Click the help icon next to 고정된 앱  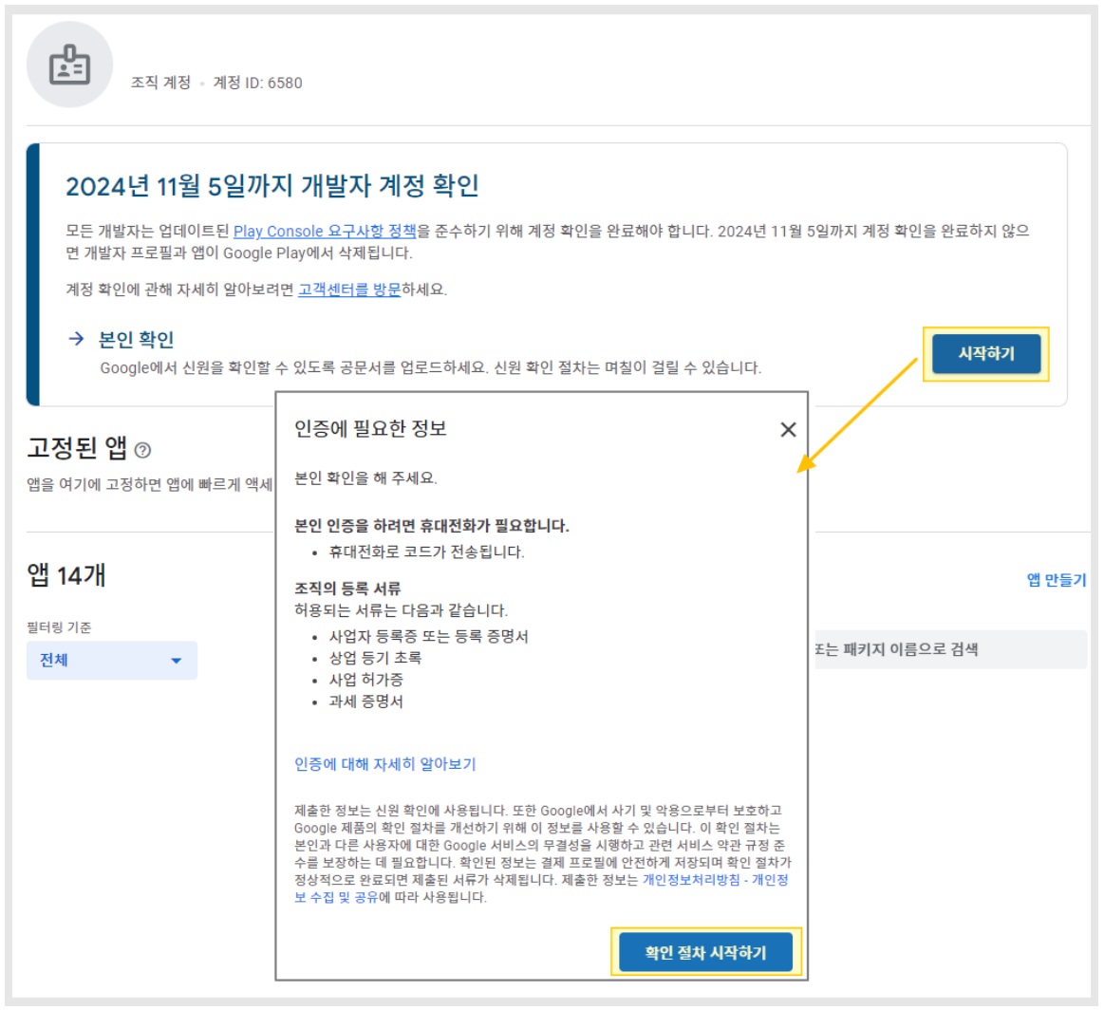coord(142,450)
